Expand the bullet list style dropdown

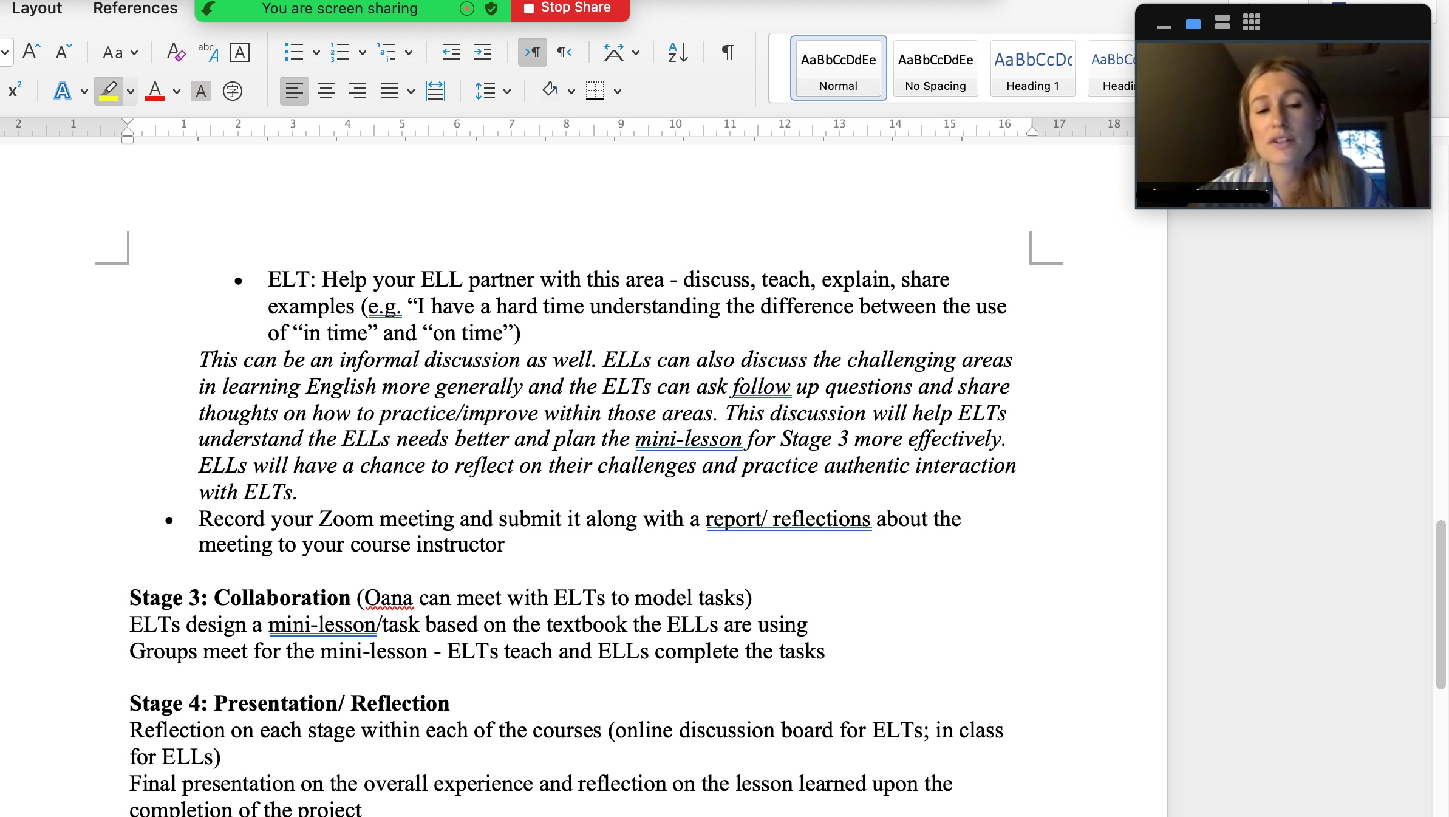(316, 53)
